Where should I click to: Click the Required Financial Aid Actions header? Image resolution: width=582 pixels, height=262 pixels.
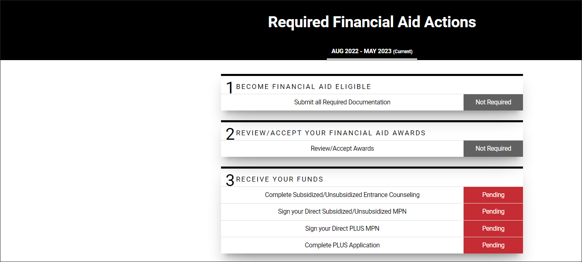pos(372,22)
